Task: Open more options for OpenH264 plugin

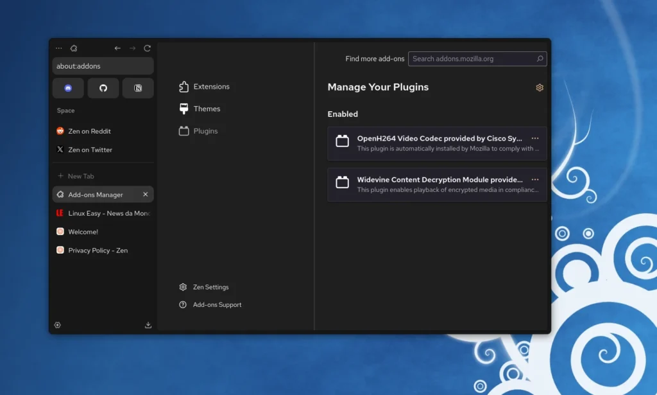Action: (x=535, y=138)
